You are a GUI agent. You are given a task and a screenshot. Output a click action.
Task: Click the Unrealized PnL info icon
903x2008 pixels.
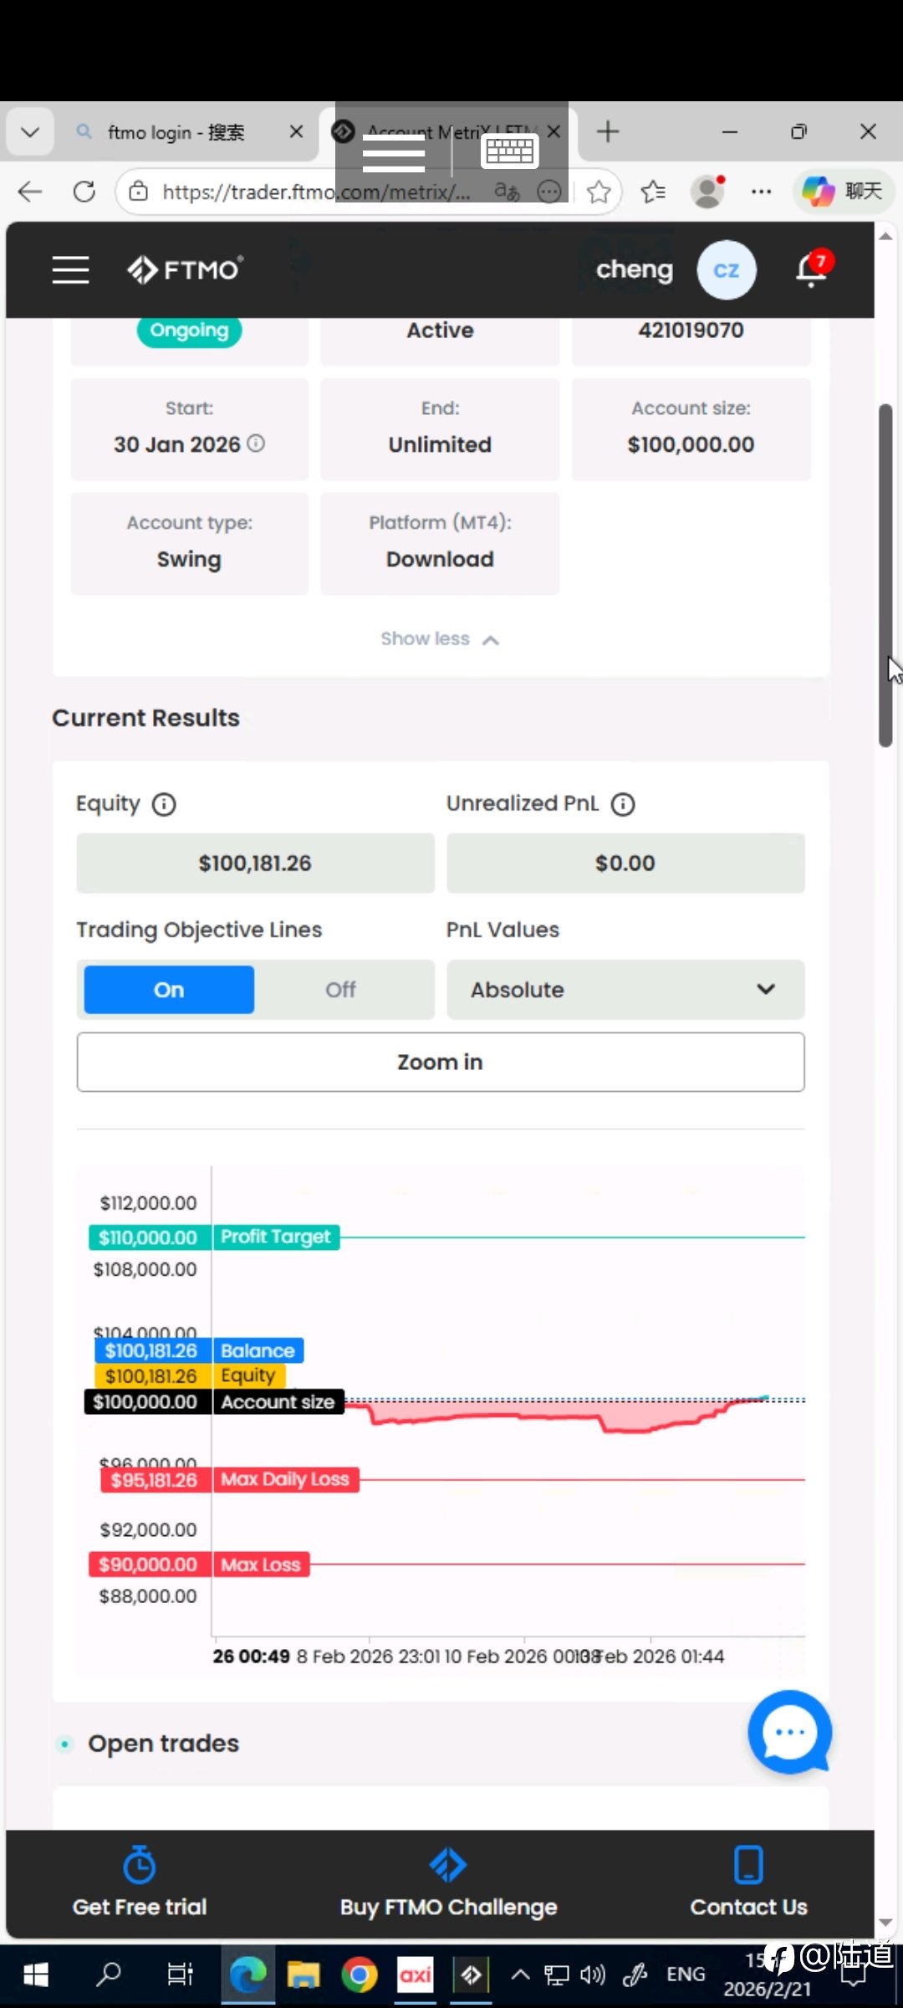(x=623, y=805)
